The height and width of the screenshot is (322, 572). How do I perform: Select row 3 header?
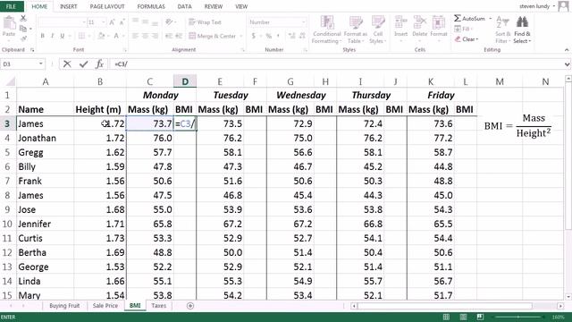7,123
